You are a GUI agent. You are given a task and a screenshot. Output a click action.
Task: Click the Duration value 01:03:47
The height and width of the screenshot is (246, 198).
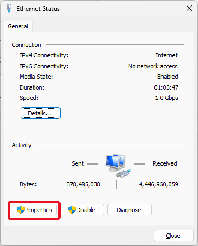tap(166, 87)
